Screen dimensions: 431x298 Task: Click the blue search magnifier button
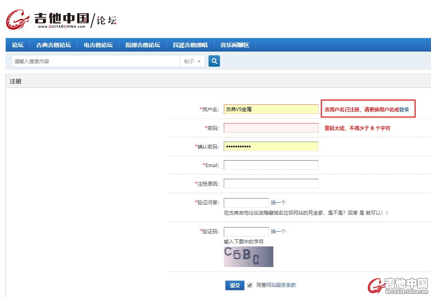coord(214,61)
